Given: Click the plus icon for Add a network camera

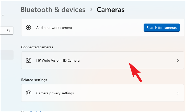Looking at the screenshot, I should [28, 28].
